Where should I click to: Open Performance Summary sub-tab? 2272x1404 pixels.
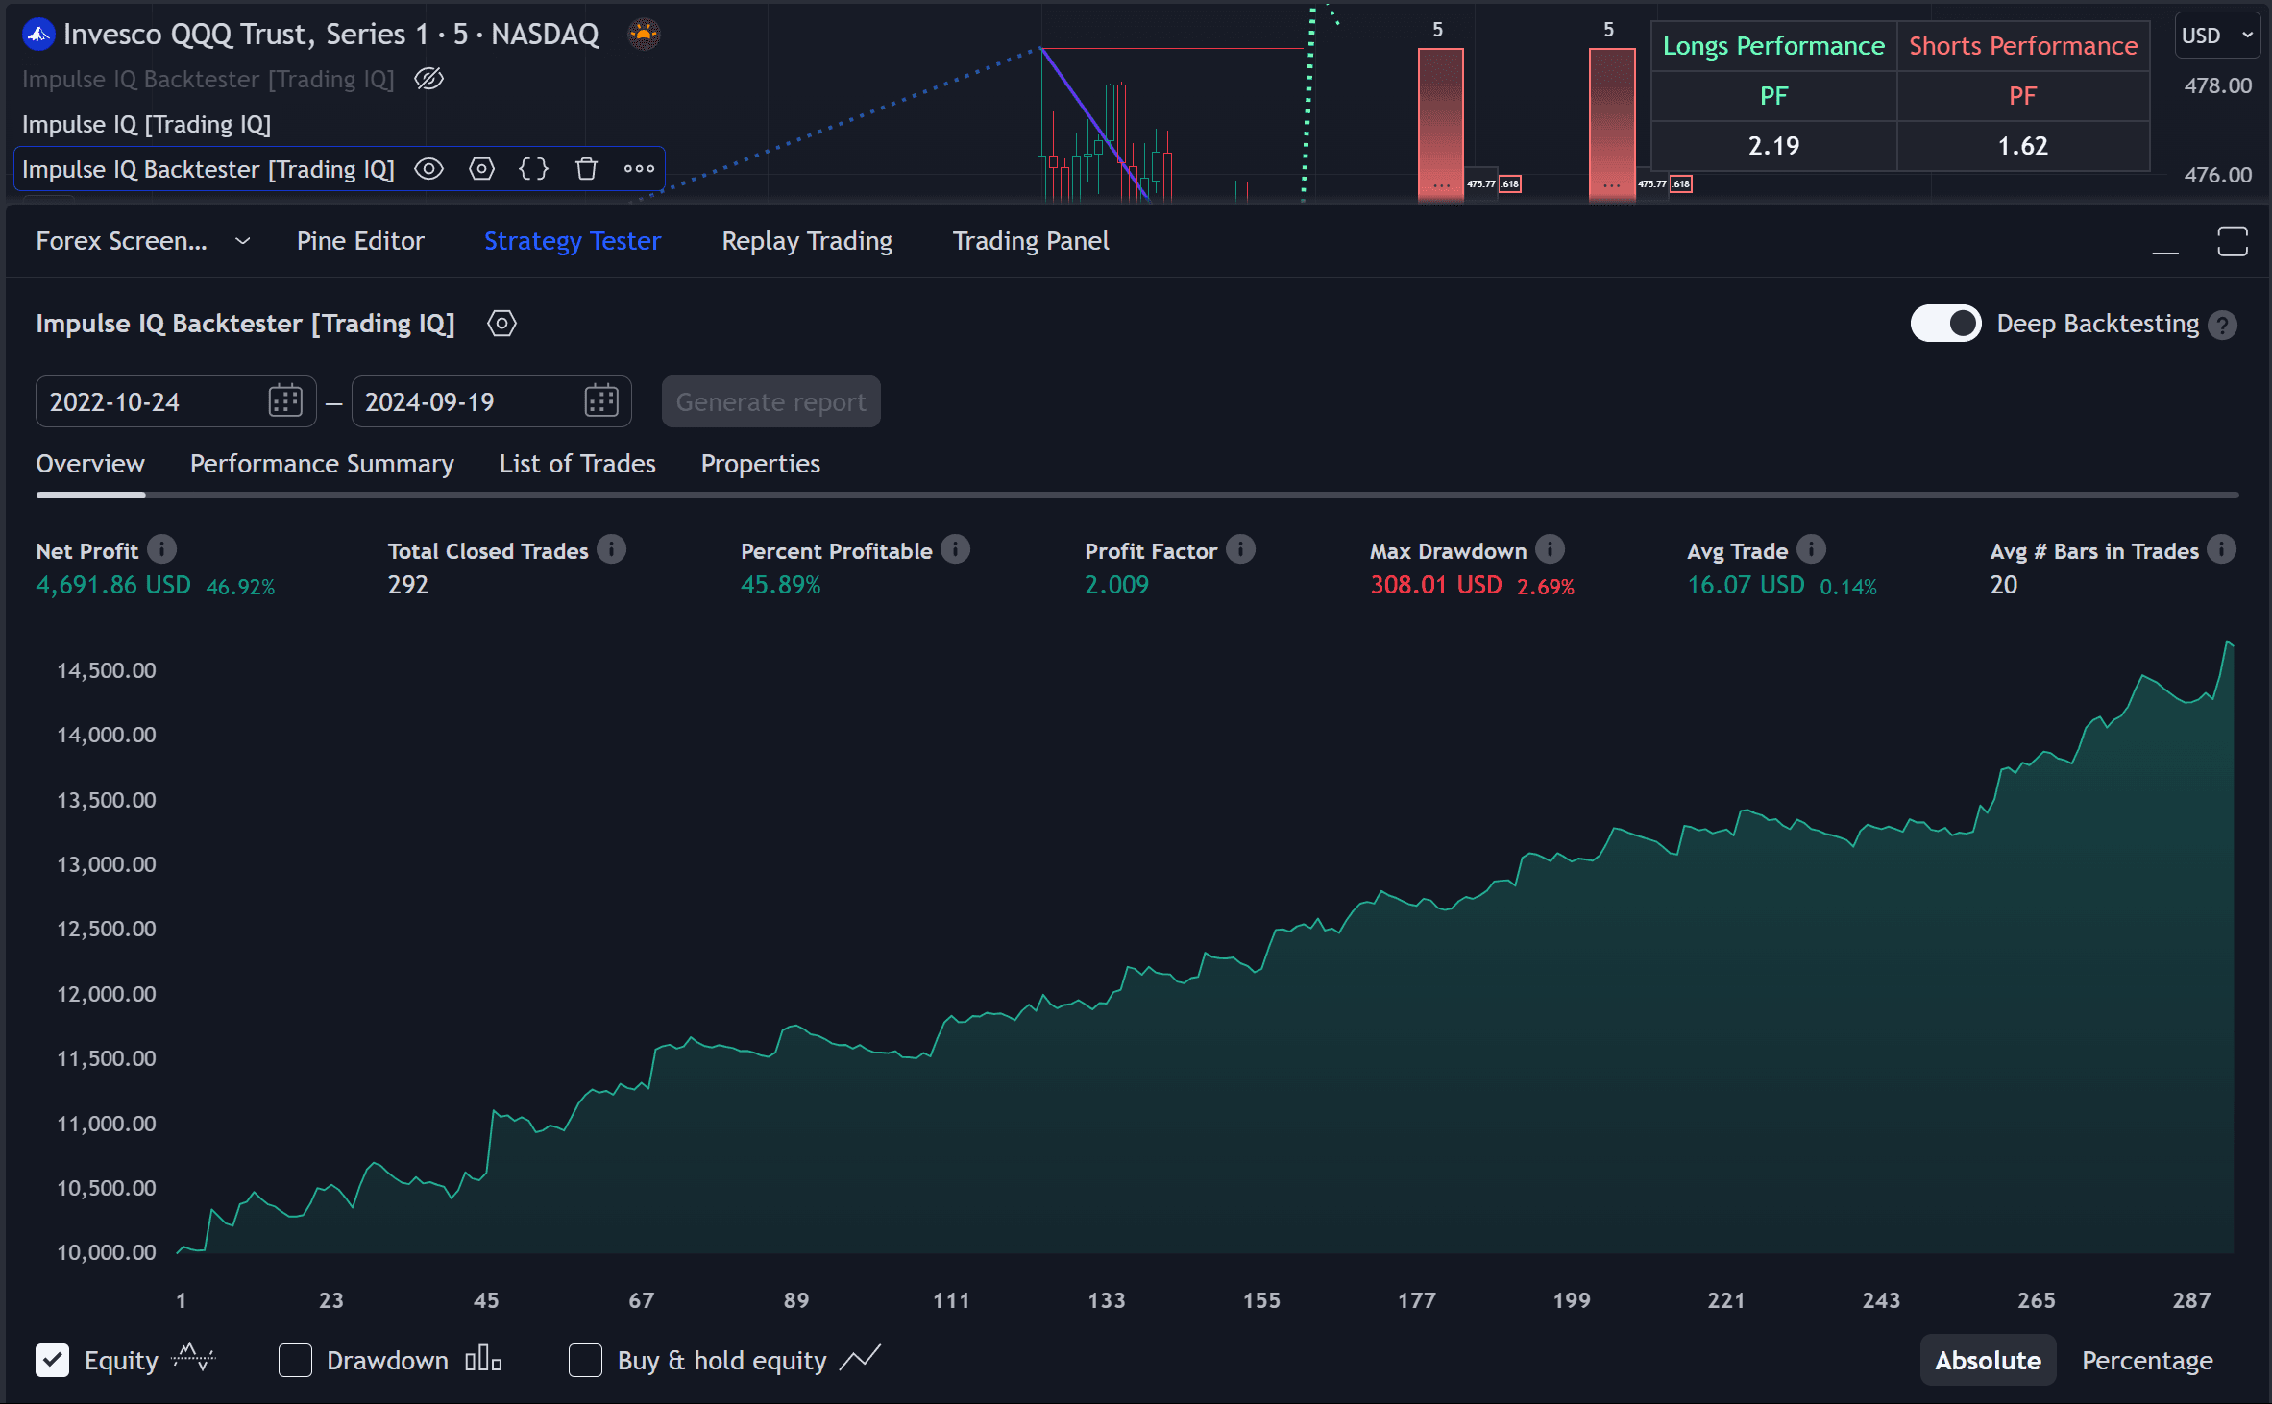(322, 464)
